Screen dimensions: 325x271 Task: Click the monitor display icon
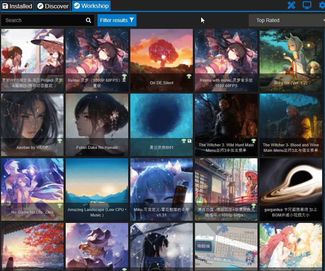pos(307,5)
